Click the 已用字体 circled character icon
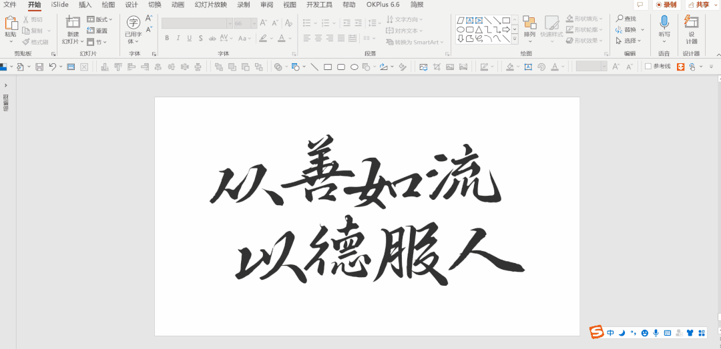 [x=134, y=22]
